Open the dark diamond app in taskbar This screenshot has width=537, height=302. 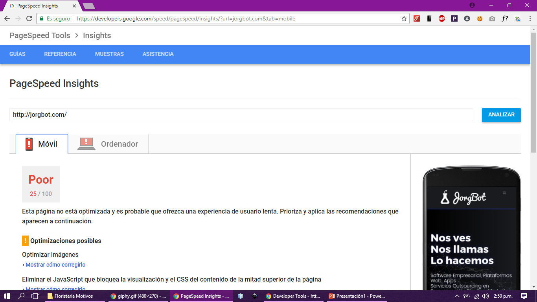(x=255, y=296)
